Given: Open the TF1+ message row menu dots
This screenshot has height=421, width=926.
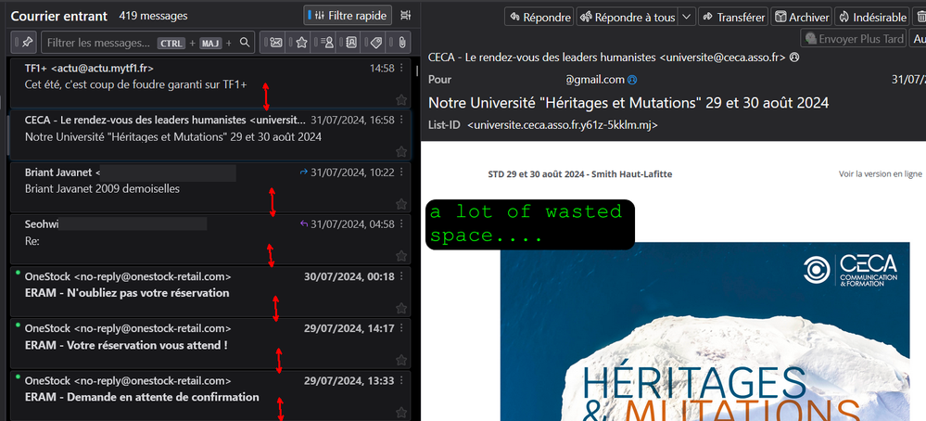Looking at the screenshot, I should click(401, 69).
